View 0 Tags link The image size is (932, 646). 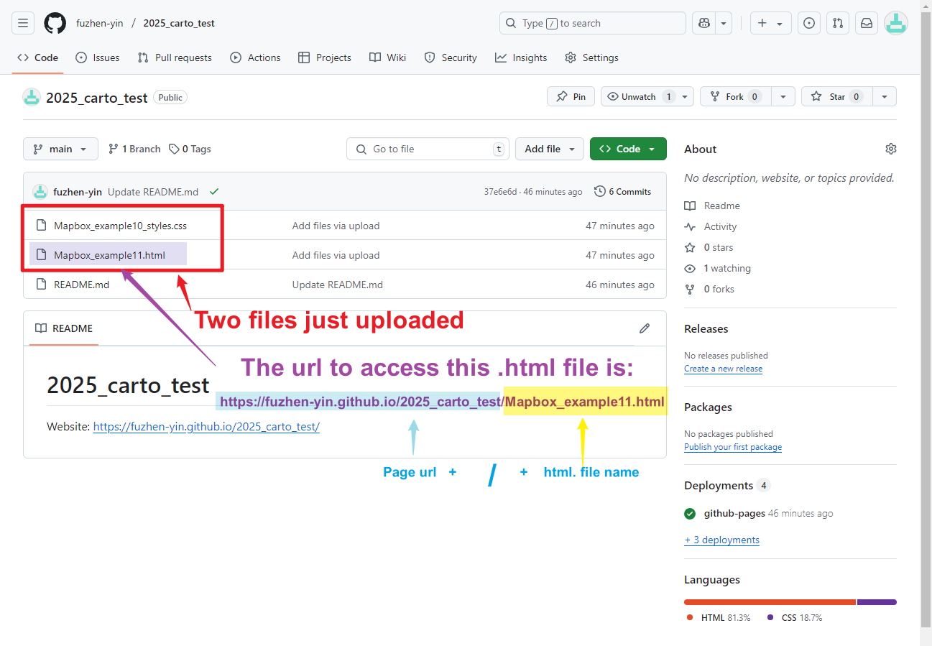point(190,149)
